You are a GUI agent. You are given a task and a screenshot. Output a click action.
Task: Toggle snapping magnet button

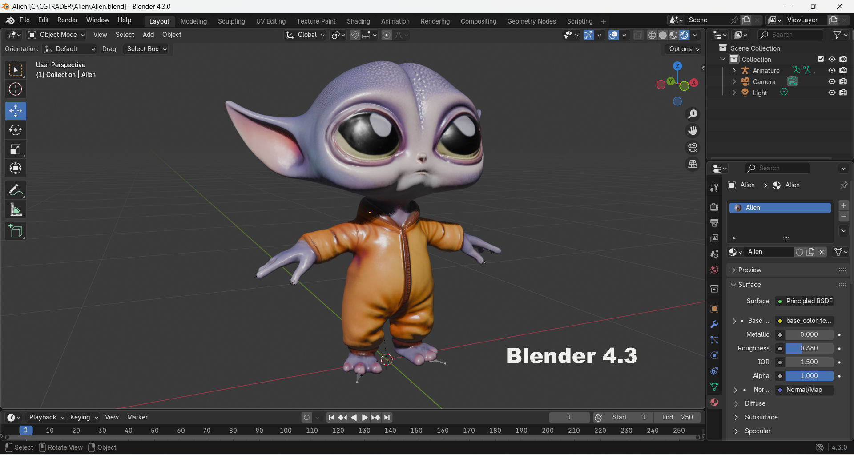[x=354, y=35]
